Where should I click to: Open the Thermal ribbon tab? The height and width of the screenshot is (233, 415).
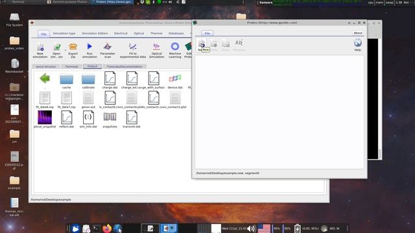pyautogui.click(x=156, y=34)
